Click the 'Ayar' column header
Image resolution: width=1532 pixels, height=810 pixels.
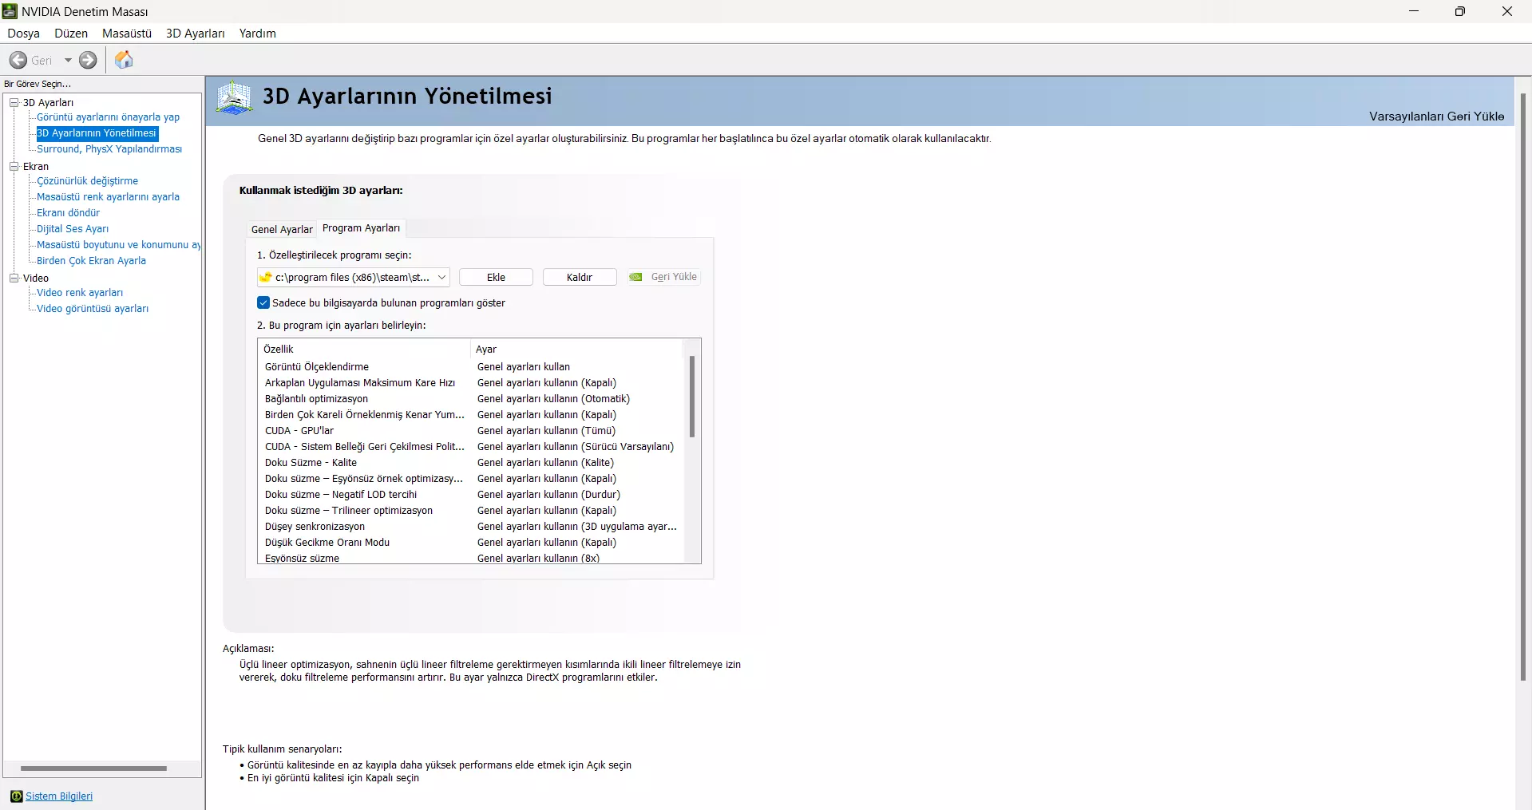tap(576, 350)
